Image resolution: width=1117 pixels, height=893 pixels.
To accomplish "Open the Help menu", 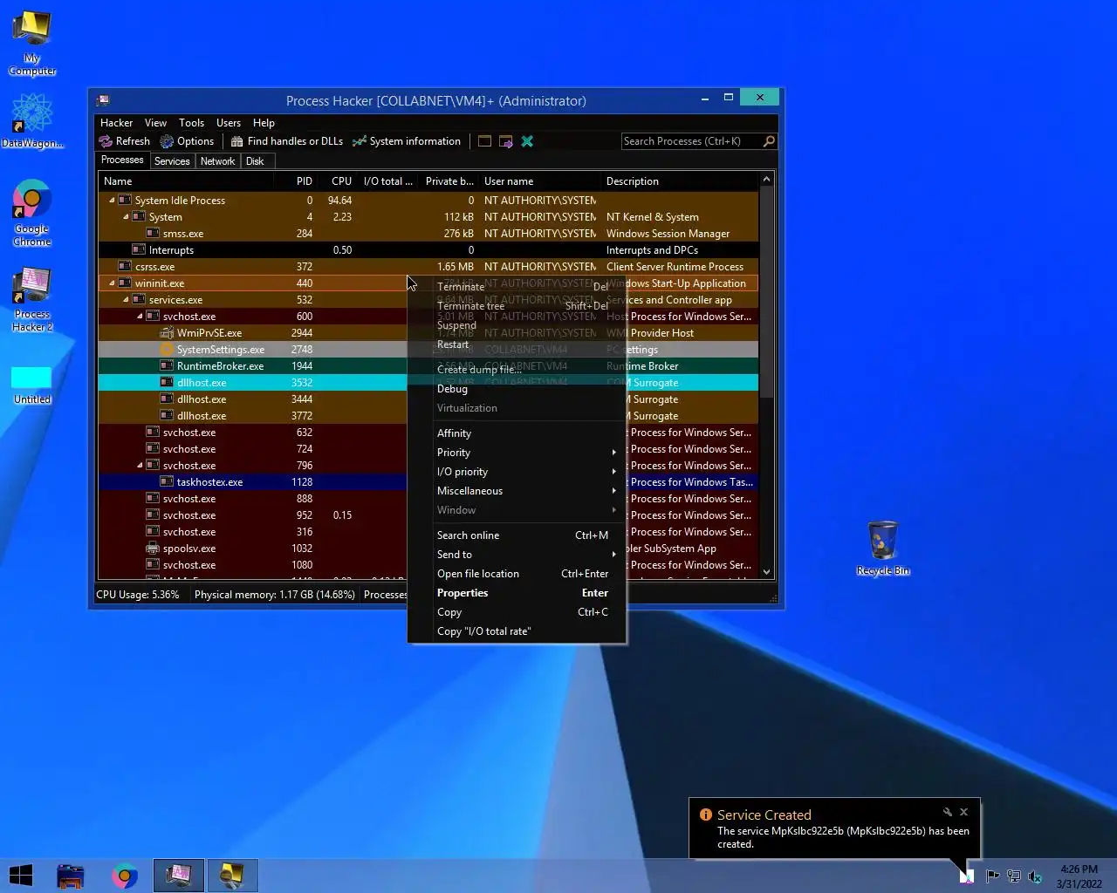I will [x=264, y=123].
